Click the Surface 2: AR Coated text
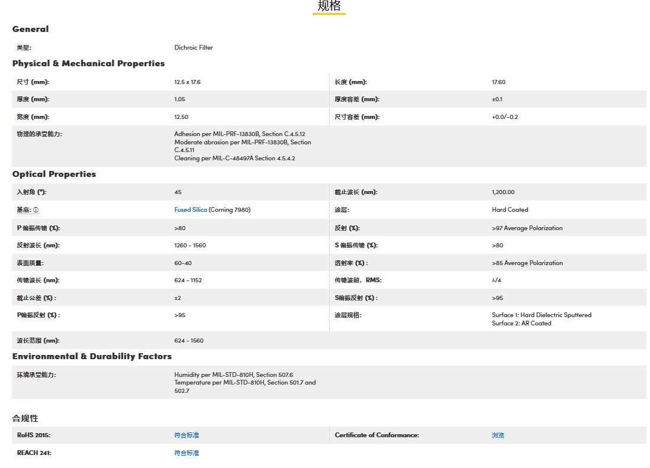The image size is (650, 468). click(521, 324)
